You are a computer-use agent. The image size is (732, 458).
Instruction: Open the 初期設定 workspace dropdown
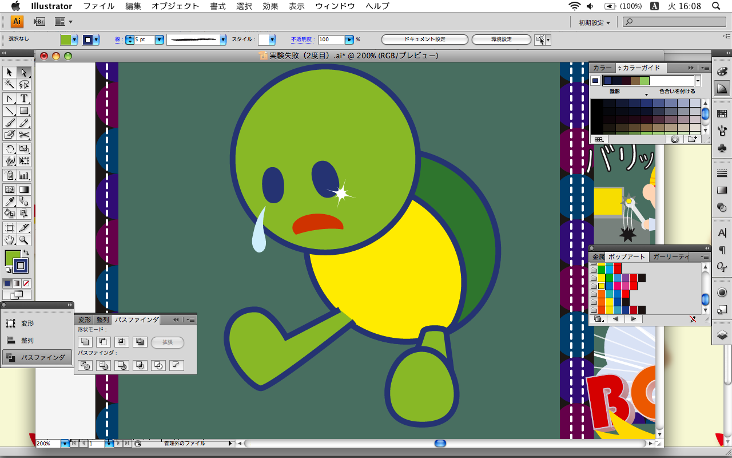(x=594, y=22)
